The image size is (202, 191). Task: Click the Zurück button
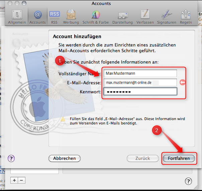pos(142,159)
